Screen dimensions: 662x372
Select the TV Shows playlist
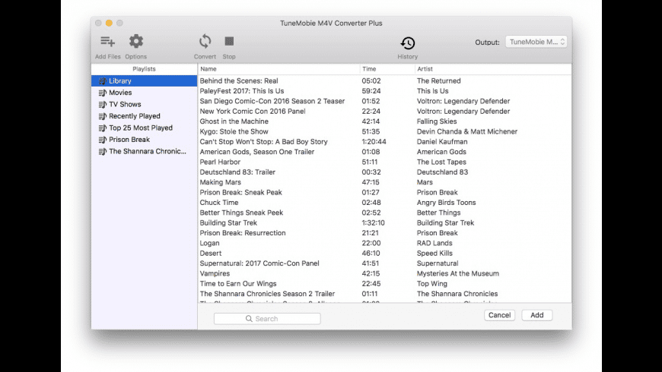pyautogui.click(x=124, y=104)
